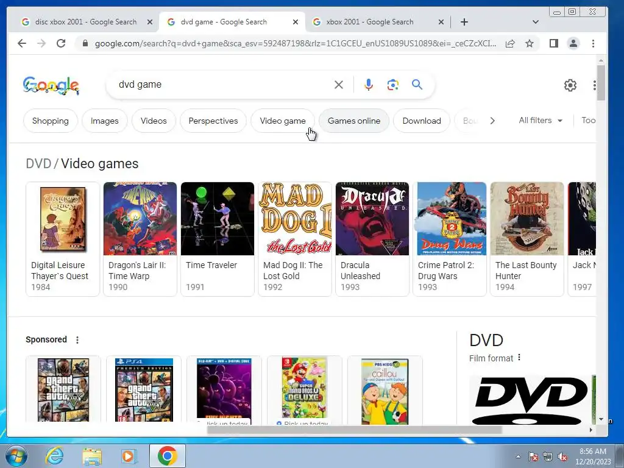This screenshot has width=624, height=468.
Task: Select the Video game filter chip
Action: pos(283,121)
